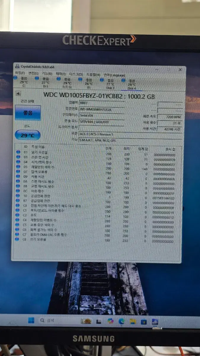Open the 기능(U) menu
200x356 pixels.
(x=47, y=74)
